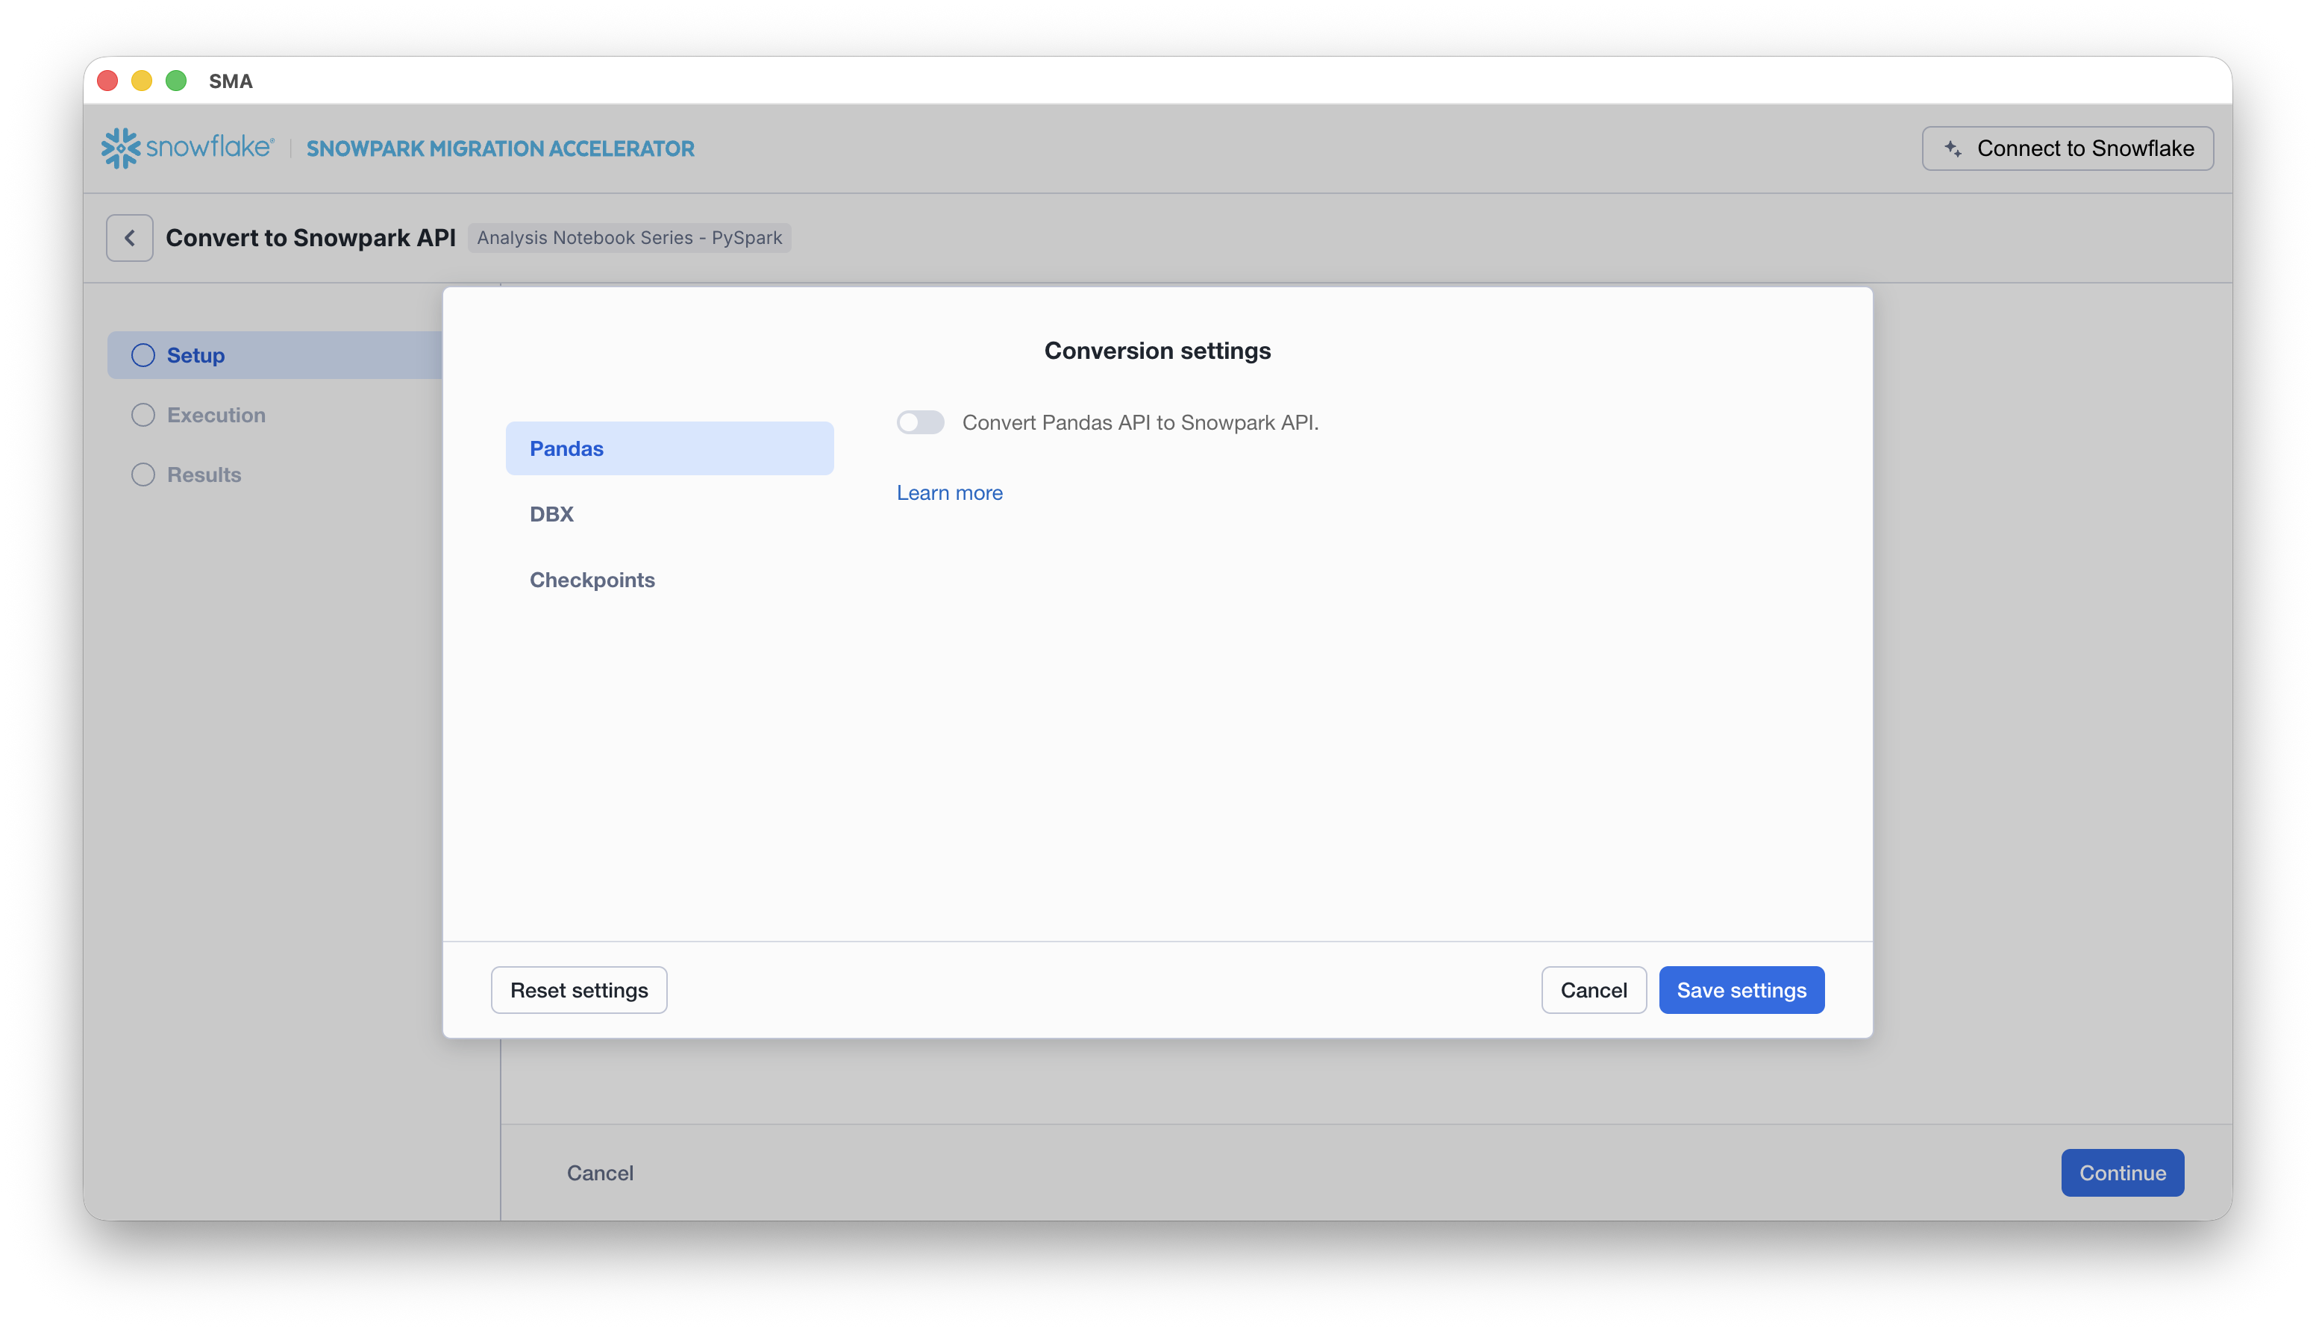The image size is (2316, 1331).
Task: Click the yellow macOS minimize button
Action: pos(142,81)
